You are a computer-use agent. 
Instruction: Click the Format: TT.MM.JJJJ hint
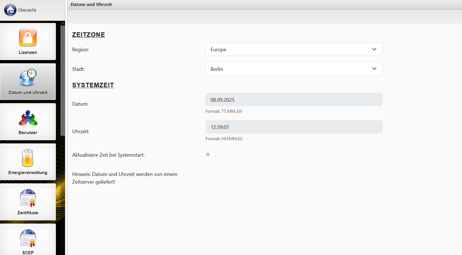pos(224,111)
